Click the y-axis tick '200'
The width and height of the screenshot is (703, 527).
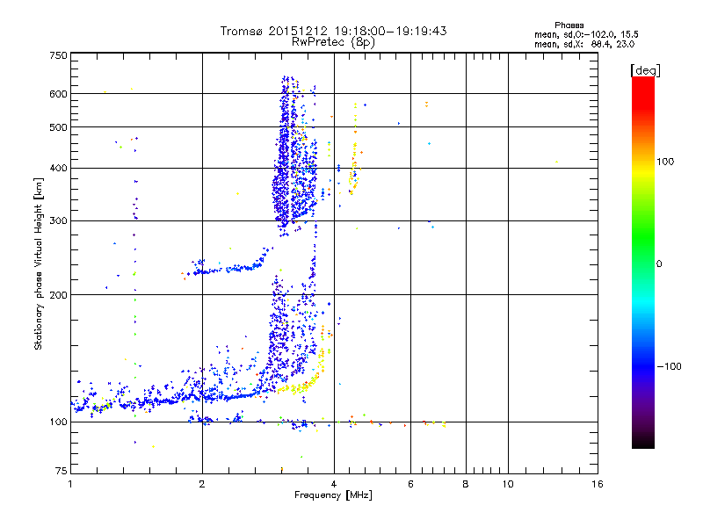click(59, 295)
